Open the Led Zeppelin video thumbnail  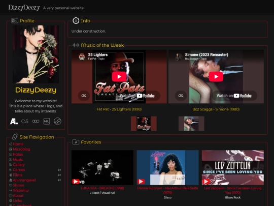[x=233, y=167]
